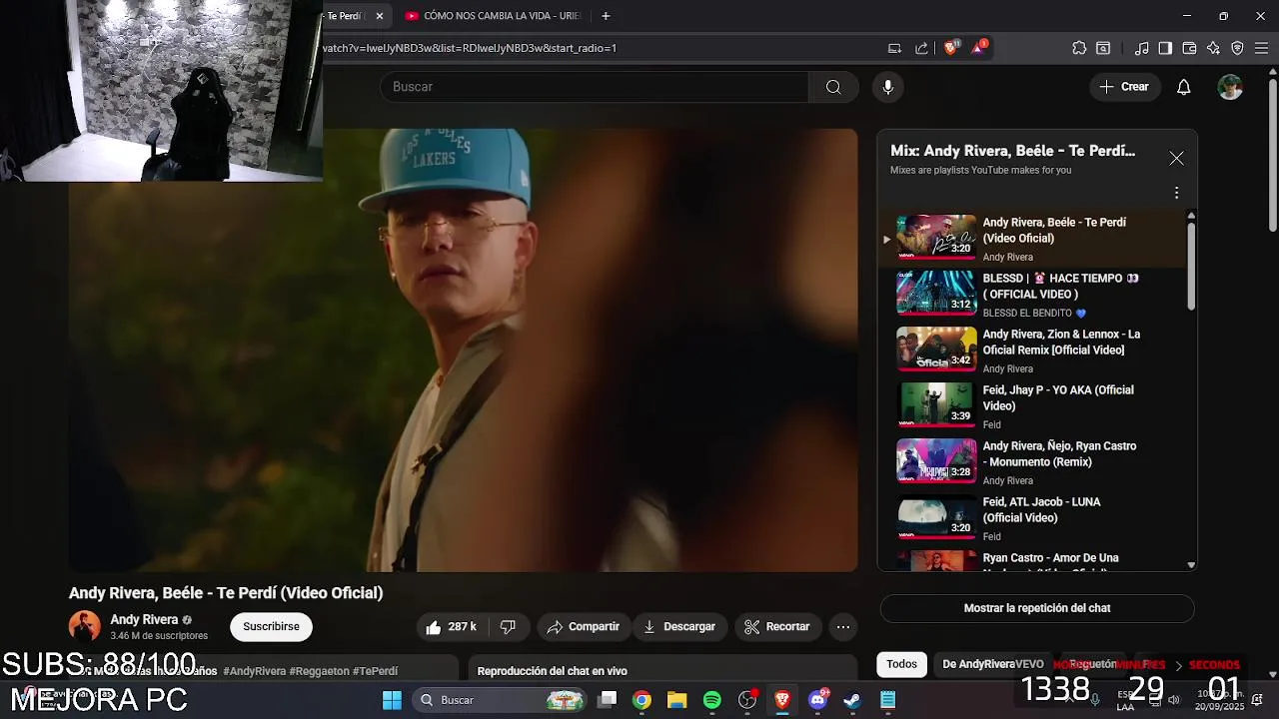1279x719 pixels.
Task: Open more video actions menu
Action: [843, 627]
